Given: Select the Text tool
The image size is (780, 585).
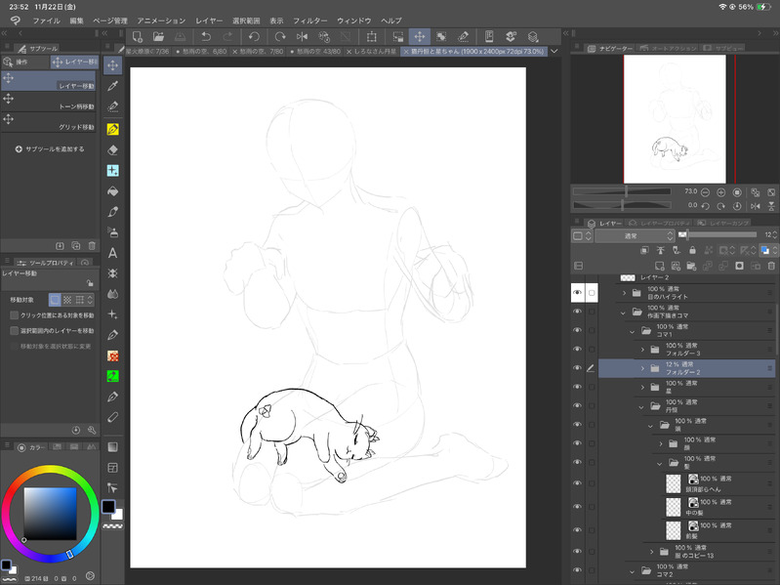Looking at the screenshot, I should (113, 252).
